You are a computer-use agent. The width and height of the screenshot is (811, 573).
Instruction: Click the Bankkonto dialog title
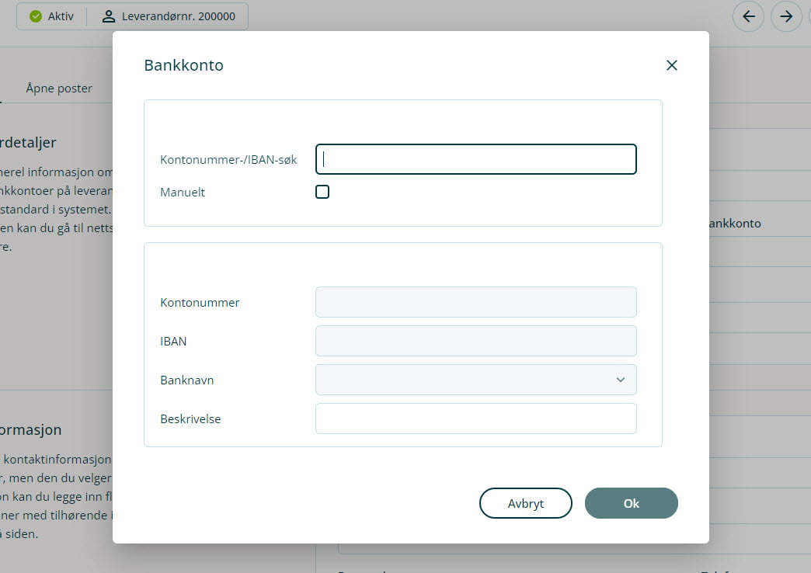[x=183, y=65]
